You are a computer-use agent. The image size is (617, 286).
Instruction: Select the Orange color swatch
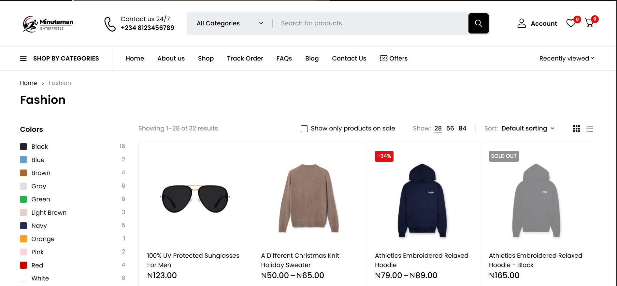pos(23,239)
